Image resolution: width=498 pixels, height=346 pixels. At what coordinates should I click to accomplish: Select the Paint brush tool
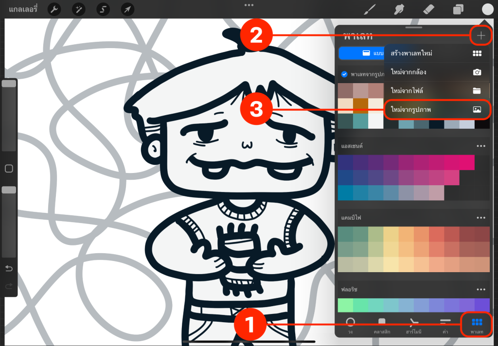pyautogui.click(x=371, y=9)
